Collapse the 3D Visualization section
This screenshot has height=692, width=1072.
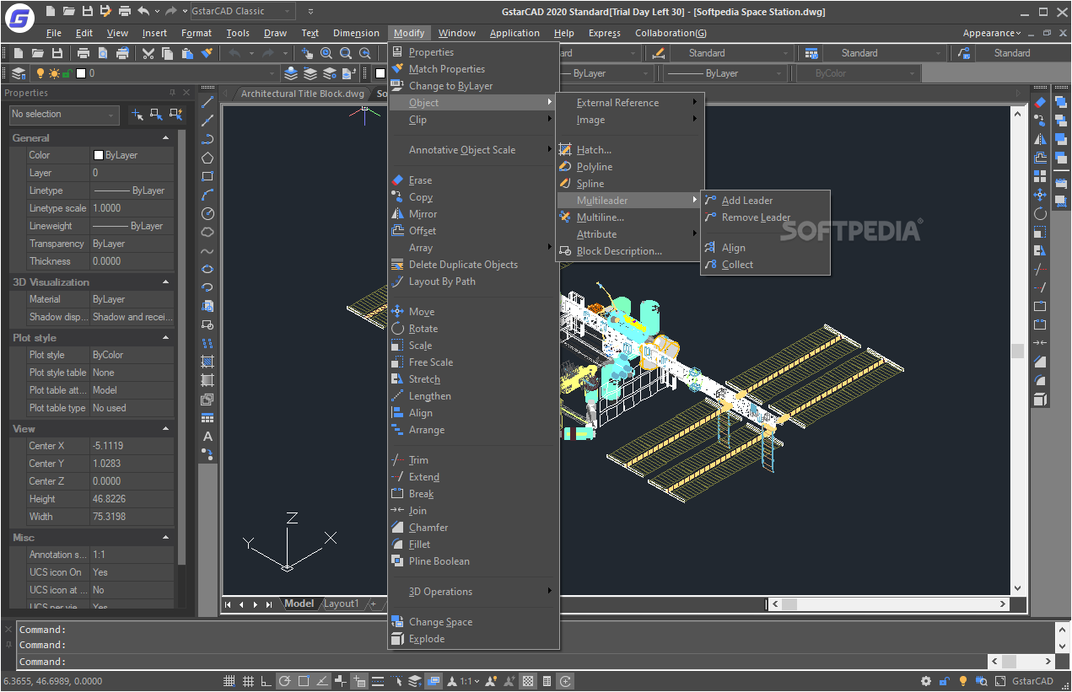[165, 282]
